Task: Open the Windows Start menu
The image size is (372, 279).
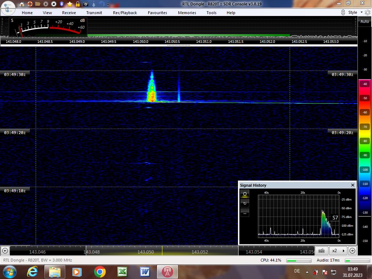Action: 10,272
